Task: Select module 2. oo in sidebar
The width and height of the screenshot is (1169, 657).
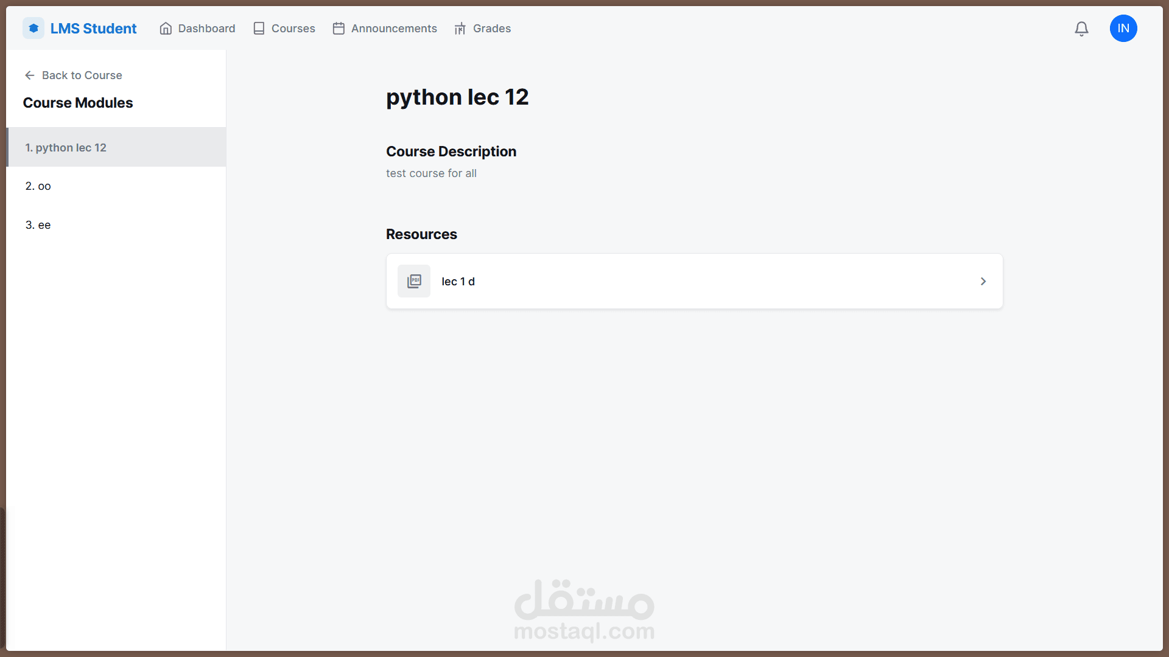Action: (116, 186)
